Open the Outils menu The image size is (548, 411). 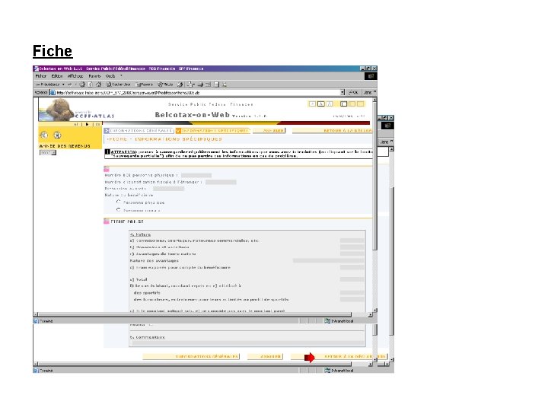tap(110, 76)
